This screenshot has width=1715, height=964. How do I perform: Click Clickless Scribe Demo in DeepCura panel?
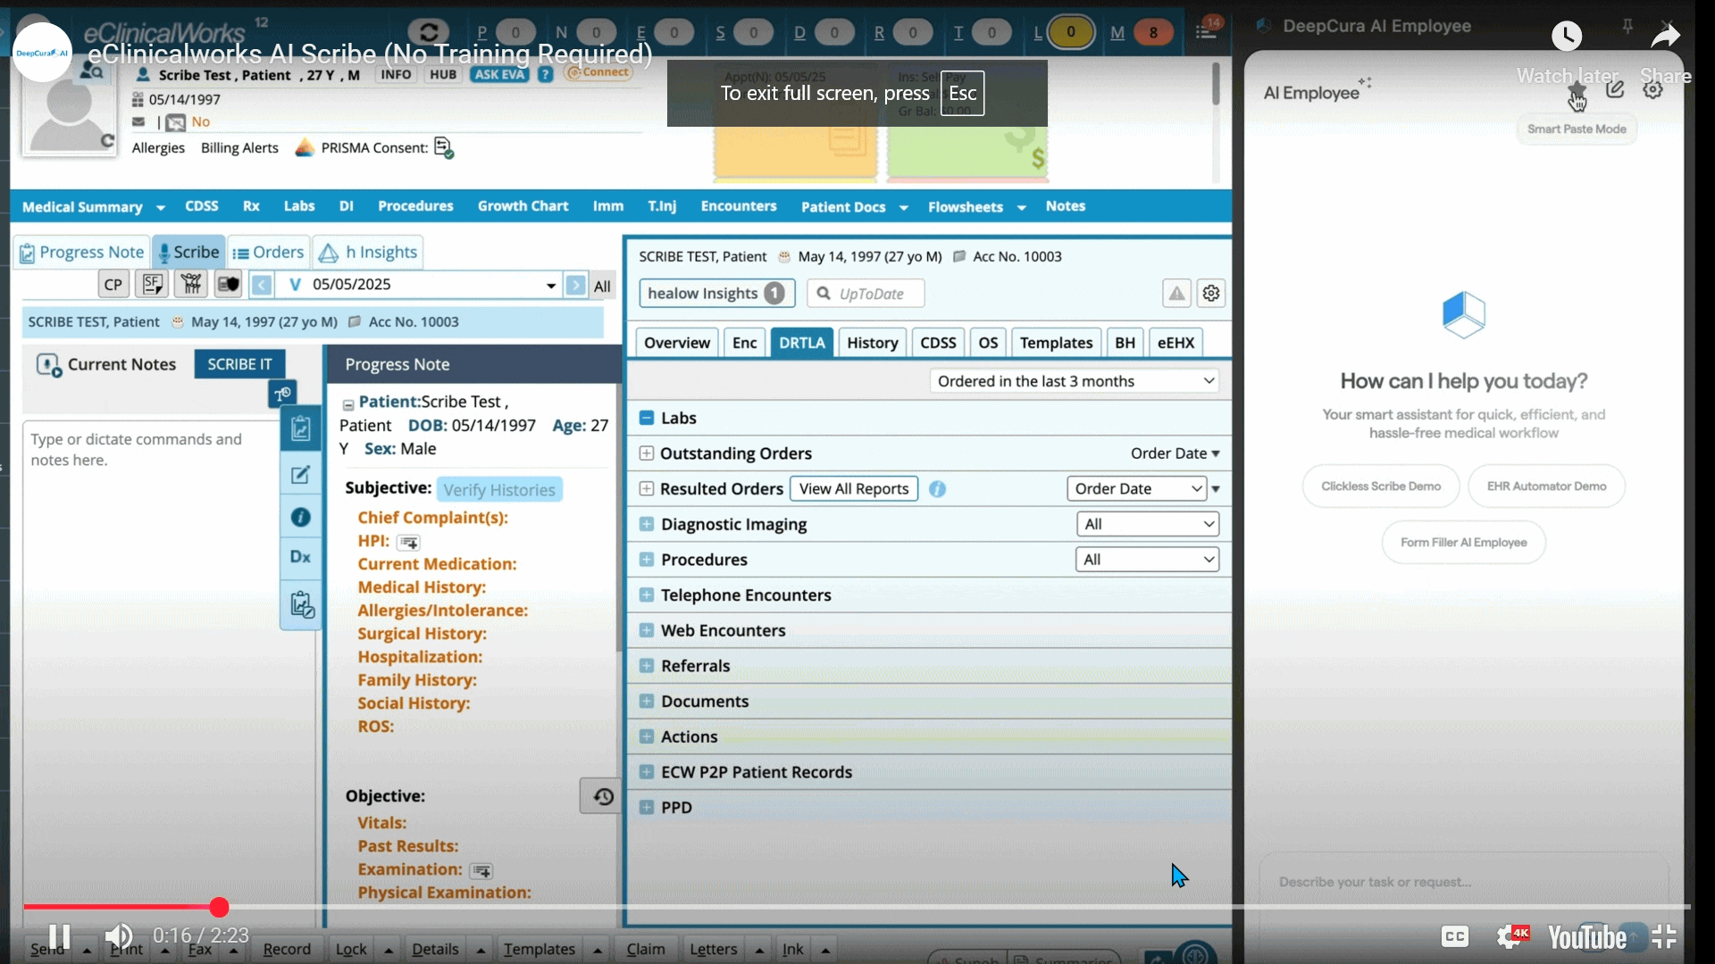(x=1381, y=486)
